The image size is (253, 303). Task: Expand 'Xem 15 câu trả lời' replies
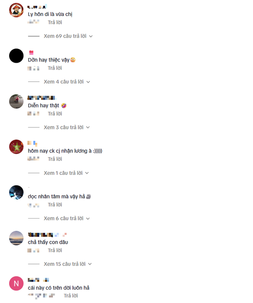pos(68,264)
